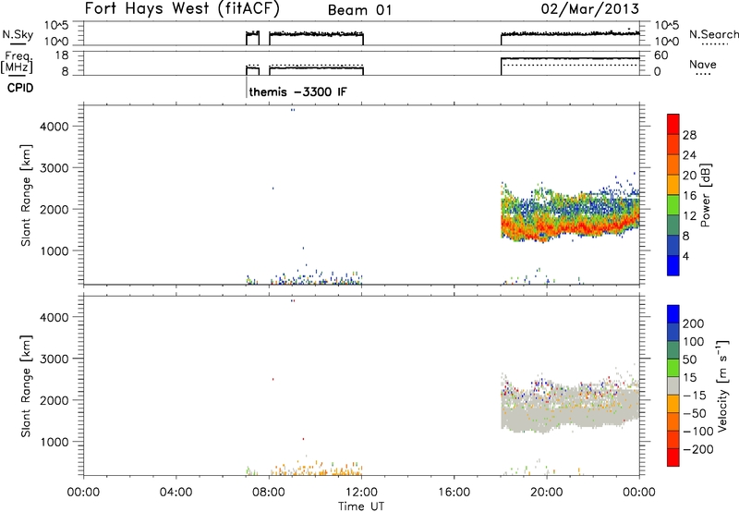The height and width of the screenshot is (512, 739).
Task: Click the 'CPID' label
Action: [x=20, y=88]
